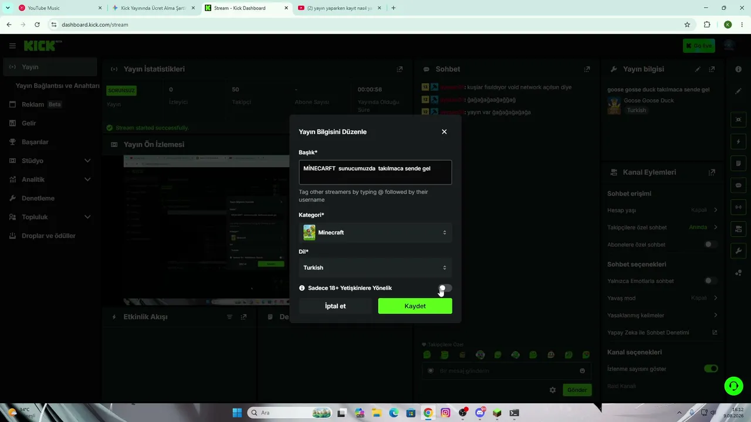
Task: Pop out the Yayın İstatistikleri panel
Action: 400,69
